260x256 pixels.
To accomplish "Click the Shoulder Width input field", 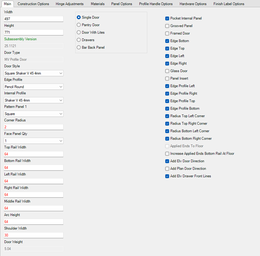I will pos(33,235).
